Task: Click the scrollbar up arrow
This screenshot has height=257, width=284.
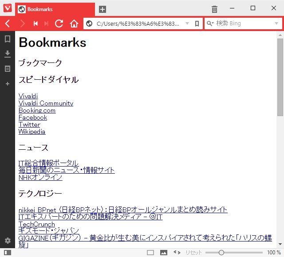Action: pos(280,35)
